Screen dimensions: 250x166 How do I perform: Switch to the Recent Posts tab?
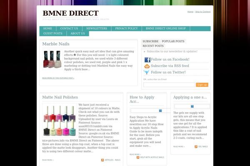pos(153,46)
